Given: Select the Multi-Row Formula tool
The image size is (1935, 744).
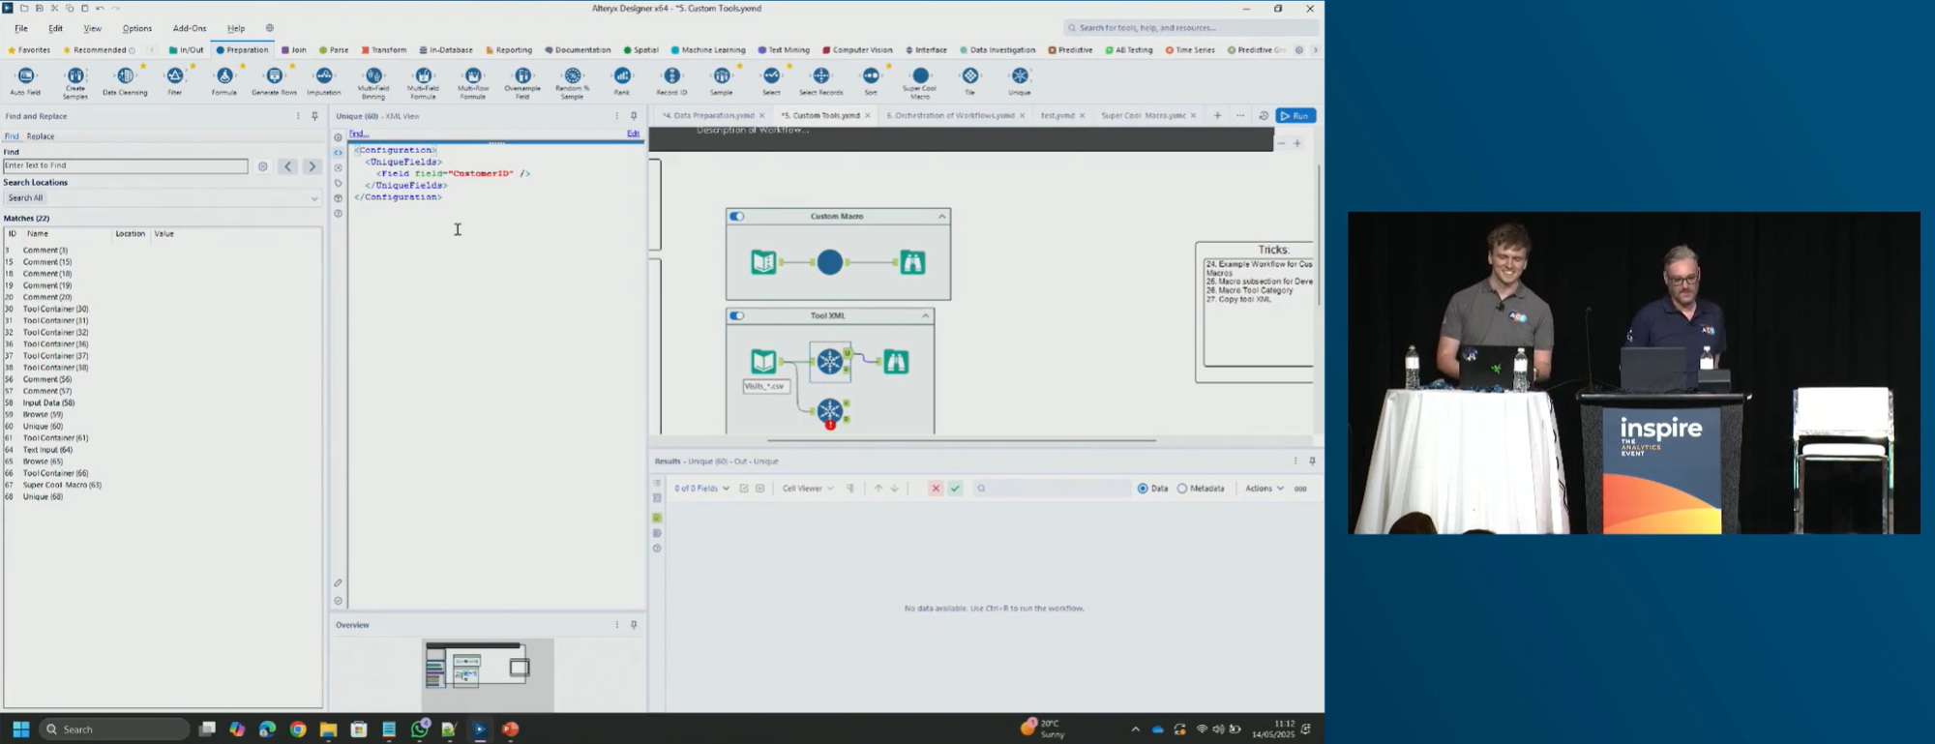Looking at the screenshot, I should coord(473,81).
